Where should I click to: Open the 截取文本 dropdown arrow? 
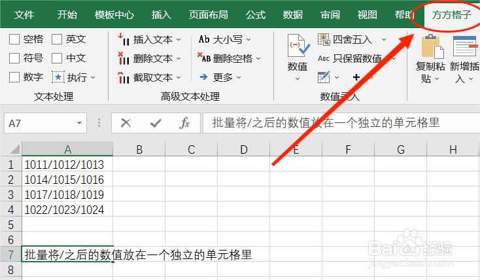pyautogui.click(x=179, y=78)
